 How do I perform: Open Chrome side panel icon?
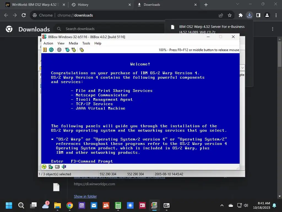coord(258,15)
